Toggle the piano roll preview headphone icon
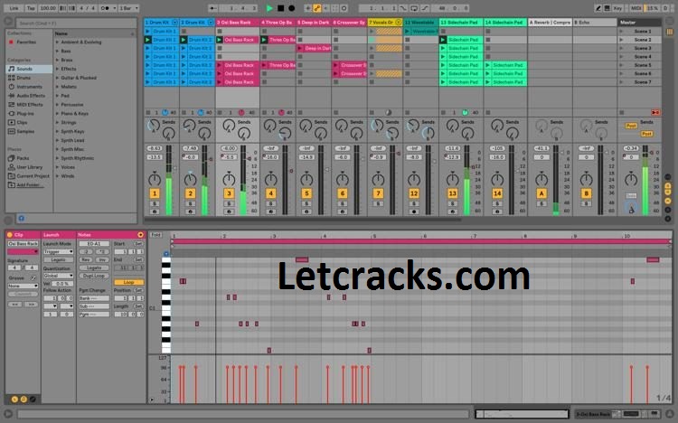Image resolution: width=678 pixels, height=423 pixels. pos(166,253)
